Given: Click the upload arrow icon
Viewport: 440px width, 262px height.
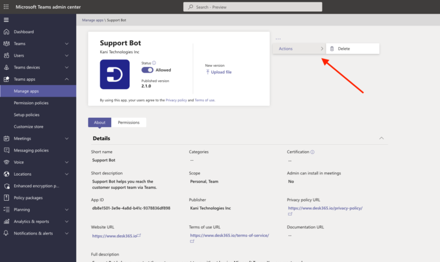Looking at the screenshot, I should pos(207,72).
